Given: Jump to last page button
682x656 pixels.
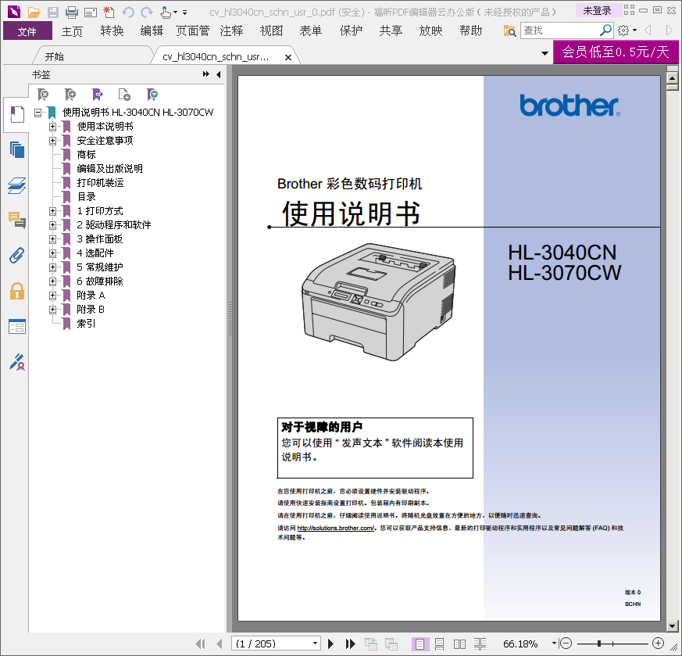Looking at the screenshot, I should click(x=350, y=643).
